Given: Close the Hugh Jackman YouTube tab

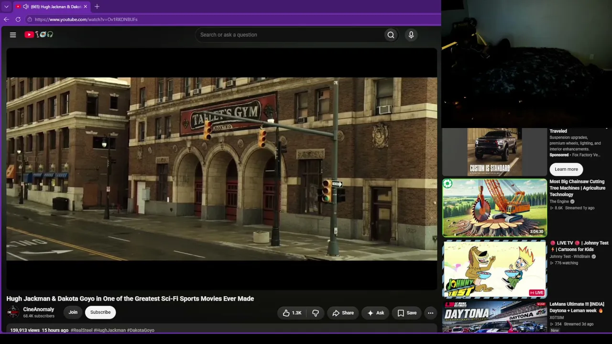Looking at the screenshot, I should (86, 7).
